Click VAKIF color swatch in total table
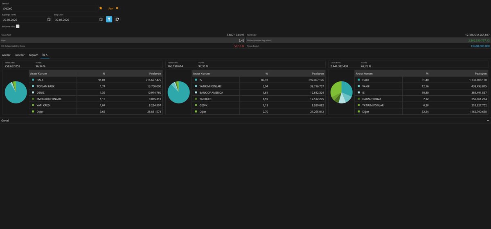Screen dimensions: 491x229 (358, 86)
